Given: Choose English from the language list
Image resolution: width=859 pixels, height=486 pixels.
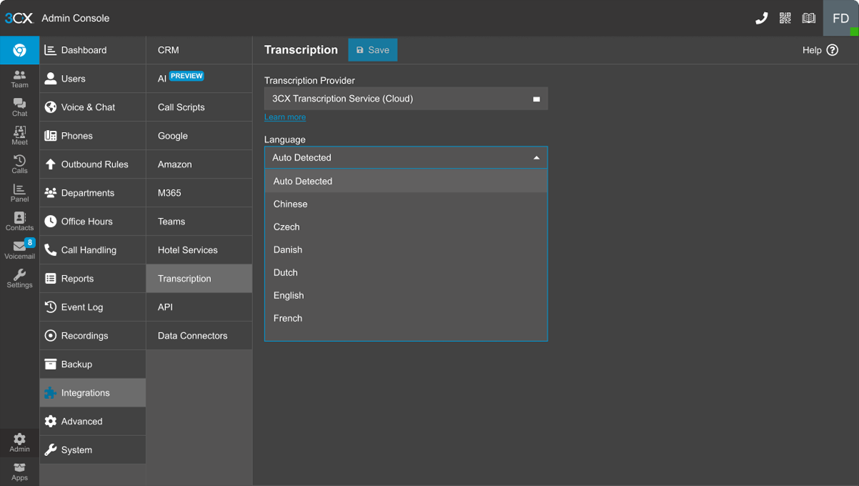Looking at the screenshot, I should 289,295.
